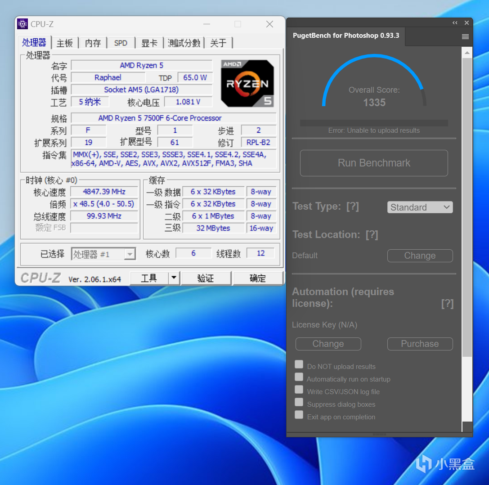Click the 6 x 1 MBytes L2 value

[213, 216]
